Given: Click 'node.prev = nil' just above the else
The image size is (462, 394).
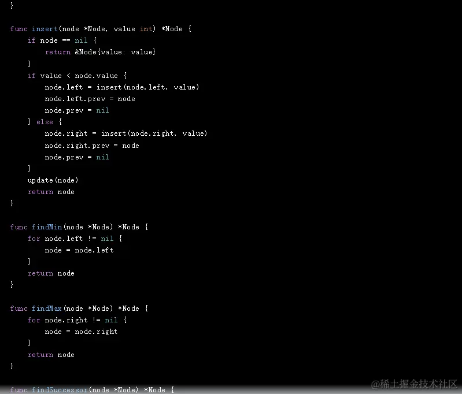Looking at the screenshot, I should coord(77,110).
